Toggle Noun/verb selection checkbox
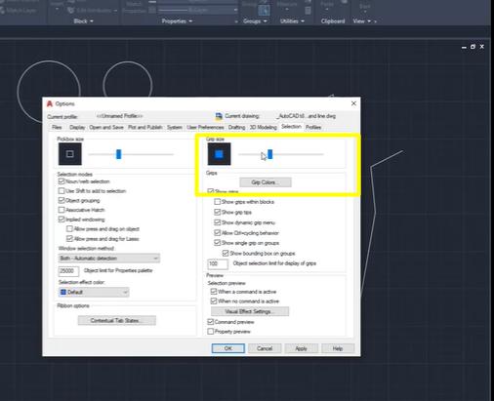This screenshot has height=401, width=494. 62,181
